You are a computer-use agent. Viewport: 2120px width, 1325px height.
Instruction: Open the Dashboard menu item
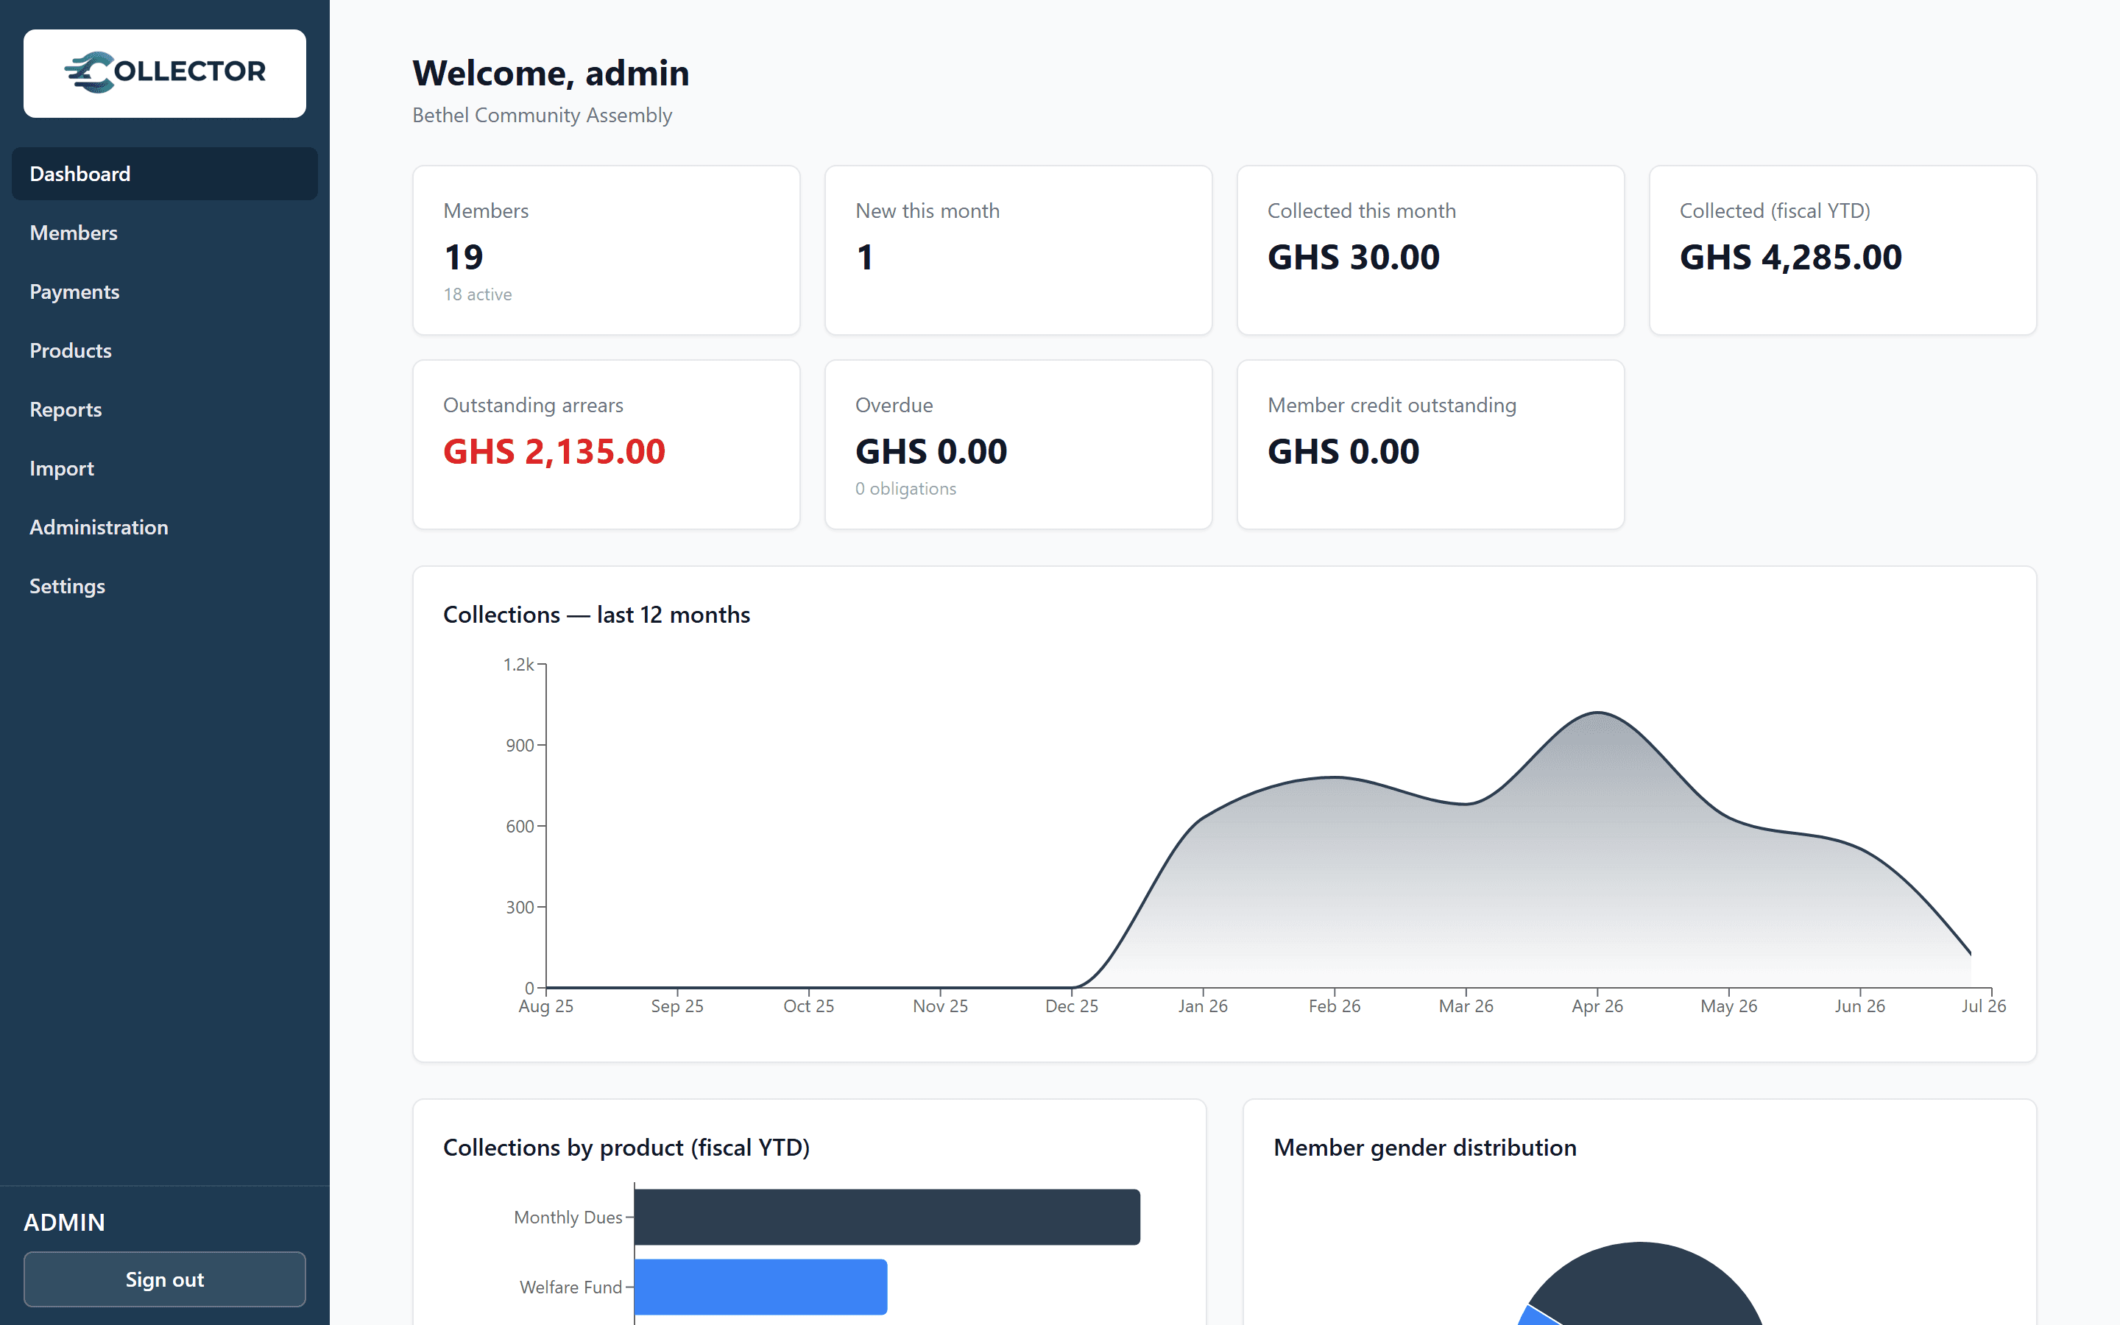click(x=165, y=174)
